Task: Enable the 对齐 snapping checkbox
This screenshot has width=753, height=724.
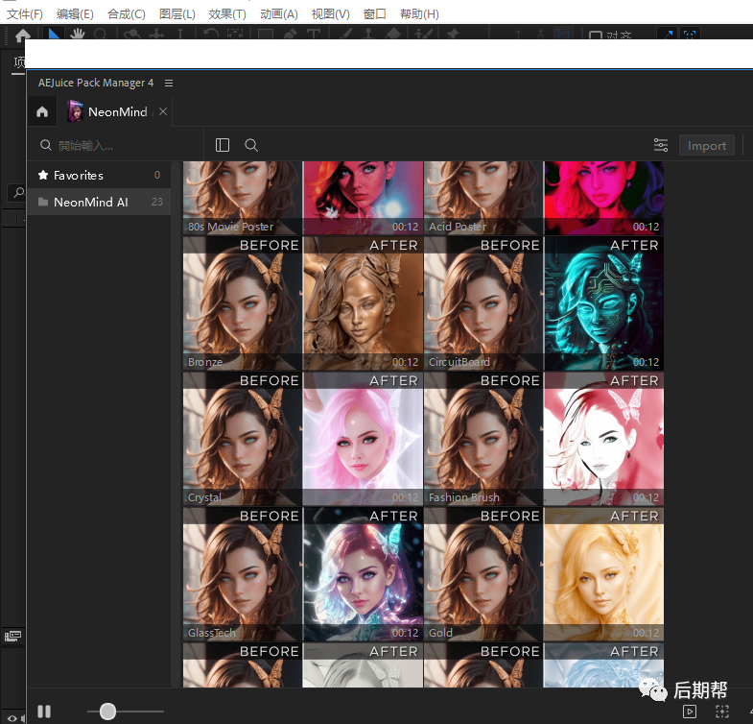Action: 596,36
